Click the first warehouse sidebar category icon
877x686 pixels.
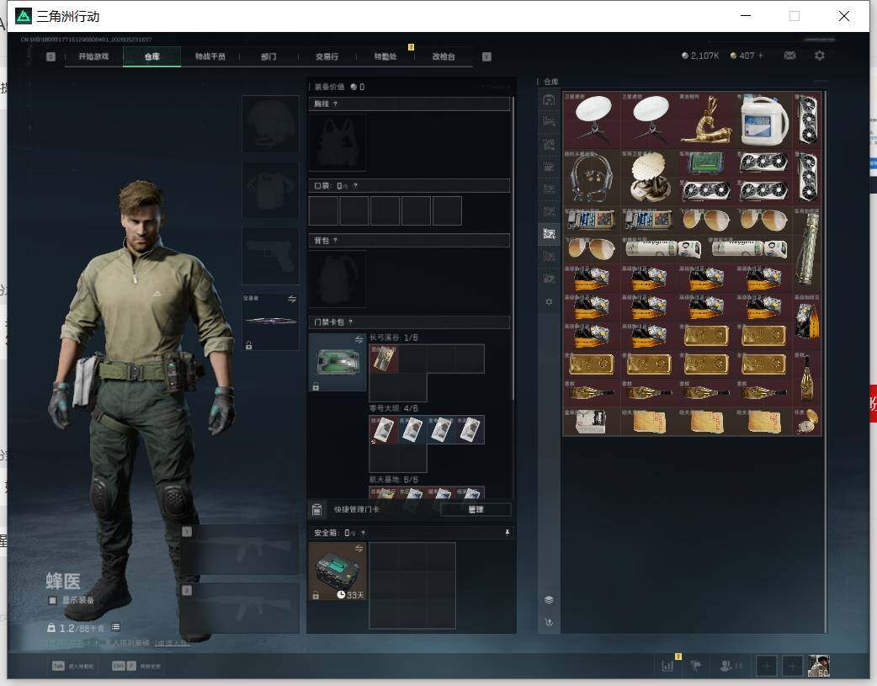coord(550,99)
